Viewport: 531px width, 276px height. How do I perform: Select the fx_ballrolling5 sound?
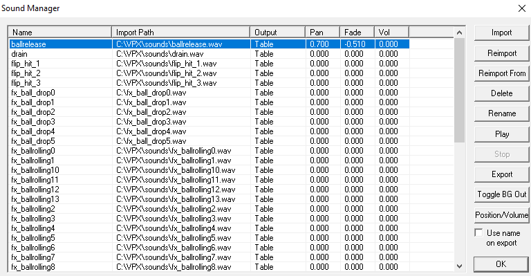click(209, 238)
